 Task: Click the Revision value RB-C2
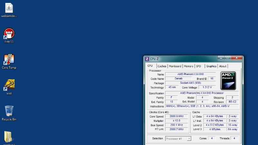232,102
